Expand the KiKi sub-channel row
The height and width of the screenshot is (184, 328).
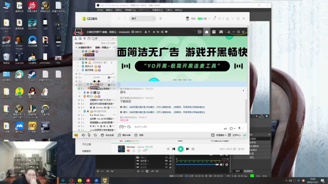[79, 126]
